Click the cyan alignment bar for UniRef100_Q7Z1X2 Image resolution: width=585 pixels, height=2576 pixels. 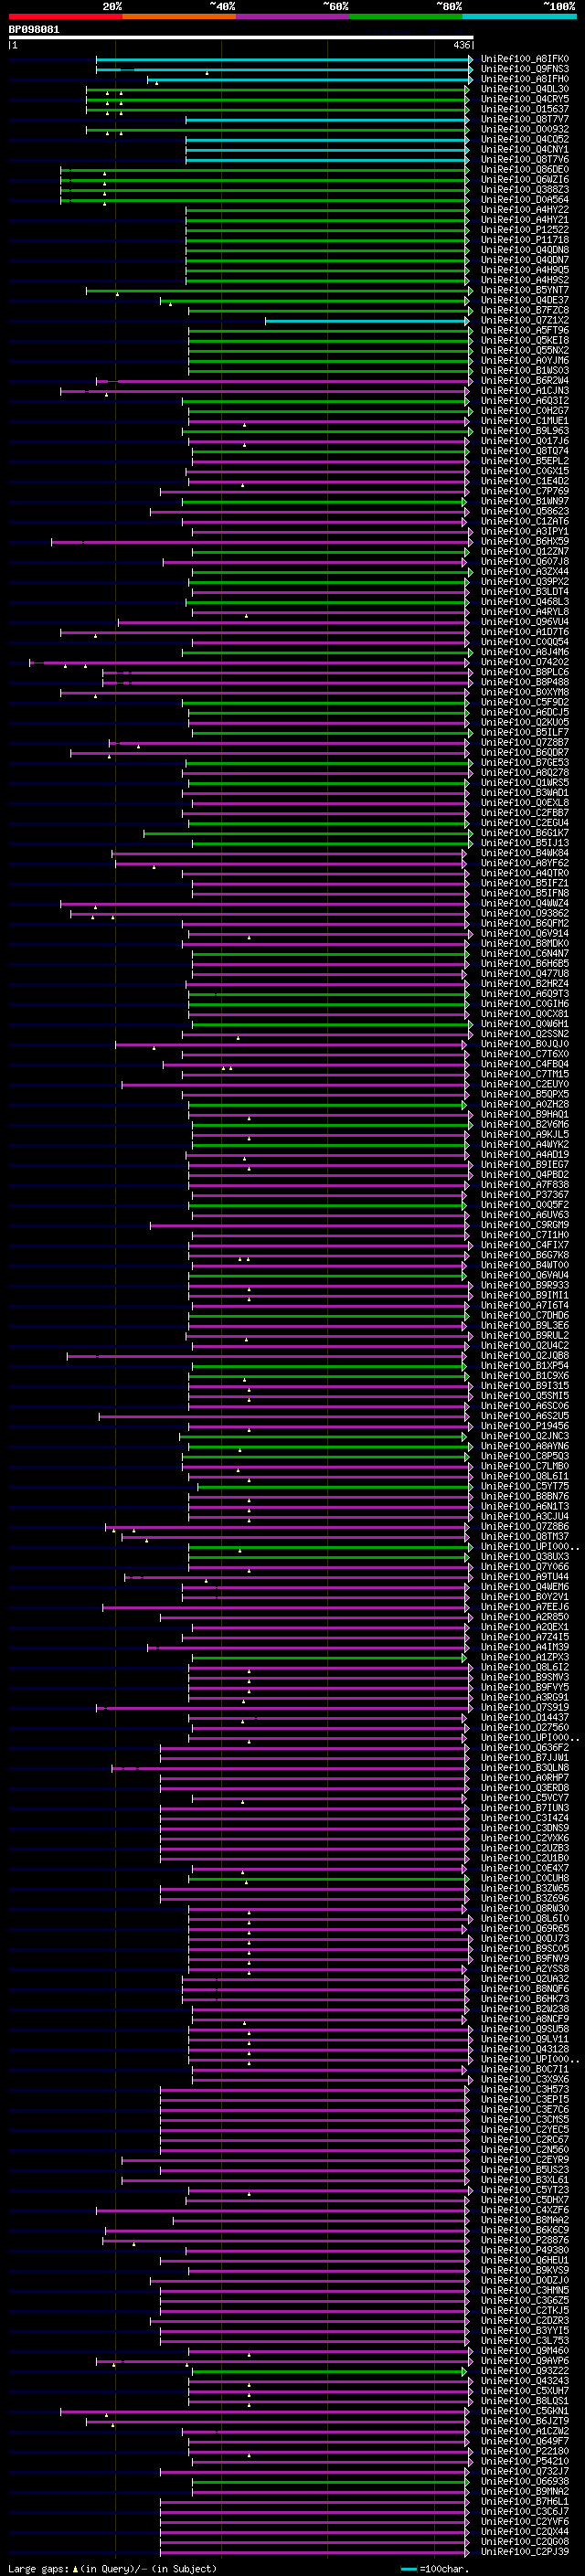[367, 321]
